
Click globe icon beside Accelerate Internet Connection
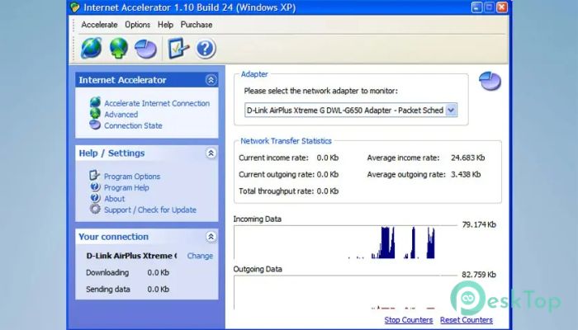[x=95, y=102]
